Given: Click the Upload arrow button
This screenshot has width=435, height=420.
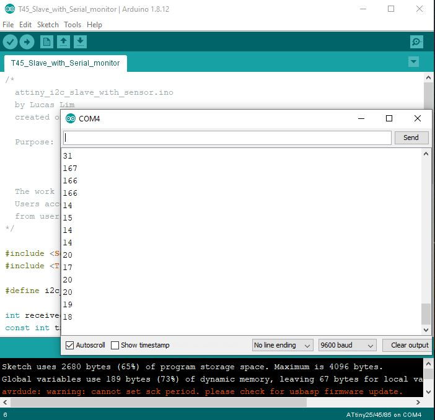Looking at the screenshot, I should tap(27, 42).
